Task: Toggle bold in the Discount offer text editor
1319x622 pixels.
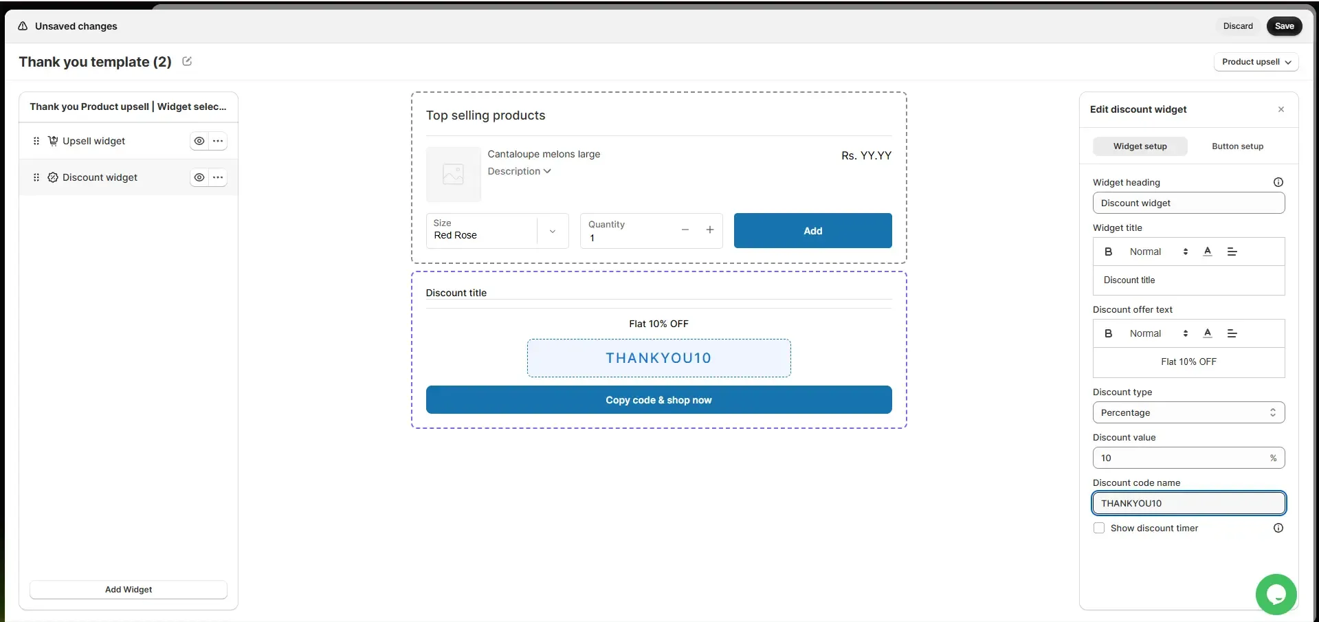Action: (x=1108, y=333)
